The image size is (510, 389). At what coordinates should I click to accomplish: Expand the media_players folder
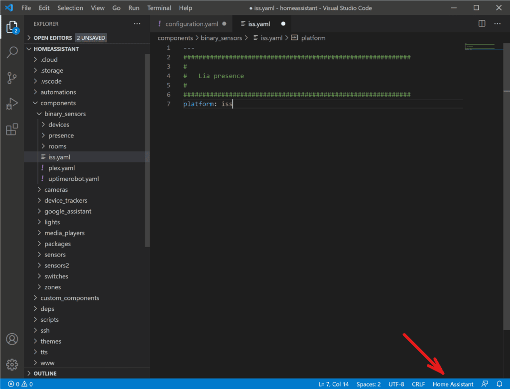click(87, 233)
